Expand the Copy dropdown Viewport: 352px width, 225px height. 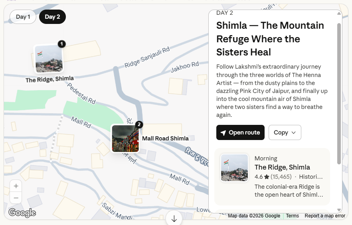click(x=285, y=132)
